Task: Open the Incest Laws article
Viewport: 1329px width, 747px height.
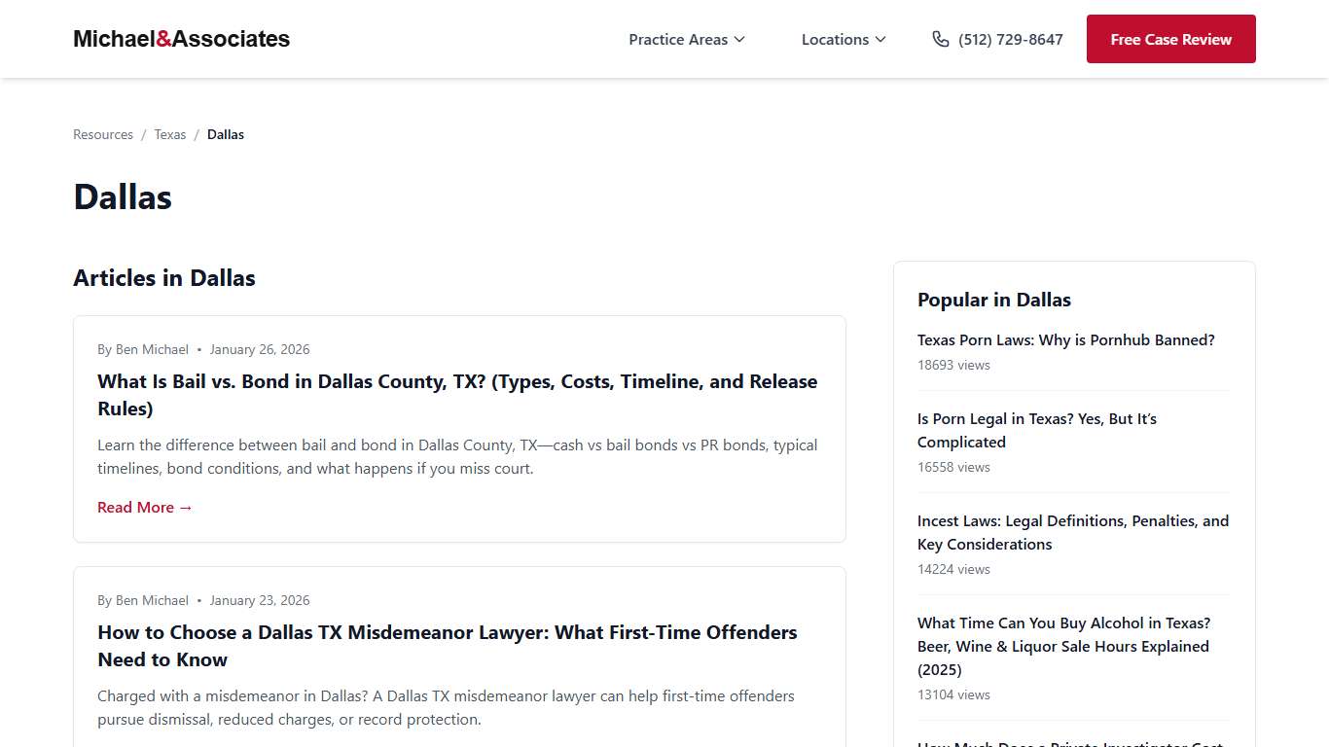Action: coord(1073,532)
